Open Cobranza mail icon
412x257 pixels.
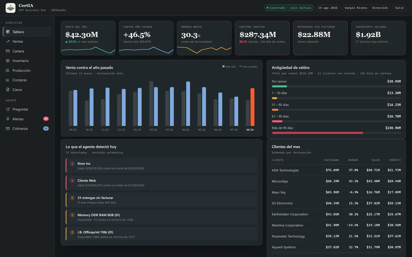pos(8,128)
